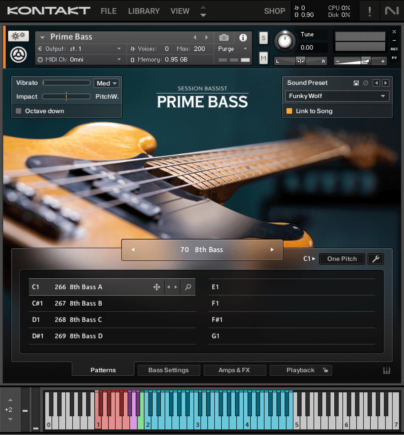Switch to the Amps & FX tab
The height and width of the screenshot is (435, 404).
tap(234, 370)
